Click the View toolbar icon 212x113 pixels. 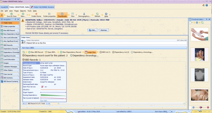73,15
